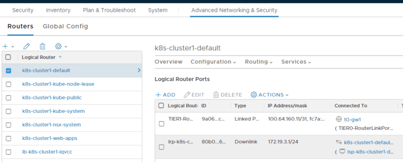Expand the Services dropdown menu
Viewport: 403px width, 162px height.
pos(296,62)
